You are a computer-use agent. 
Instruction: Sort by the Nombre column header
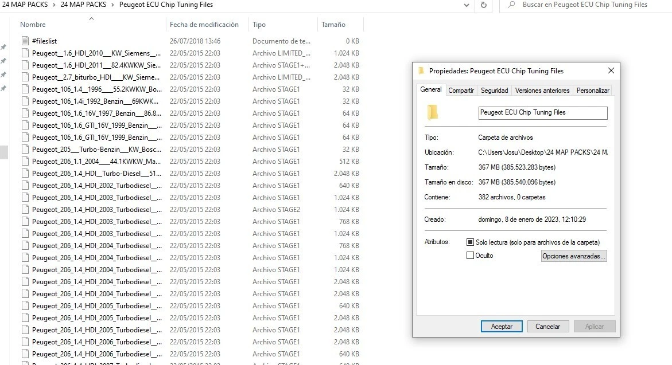(x=33, y=25)
